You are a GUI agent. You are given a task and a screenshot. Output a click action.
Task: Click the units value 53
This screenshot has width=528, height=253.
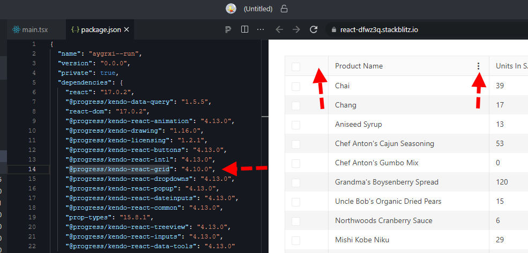click(x=500, y=143)
